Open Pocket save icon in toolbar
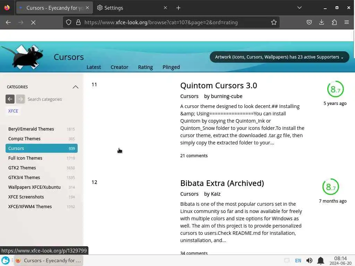The width and height of the screenshot is (355, 266). coord(309,22)
